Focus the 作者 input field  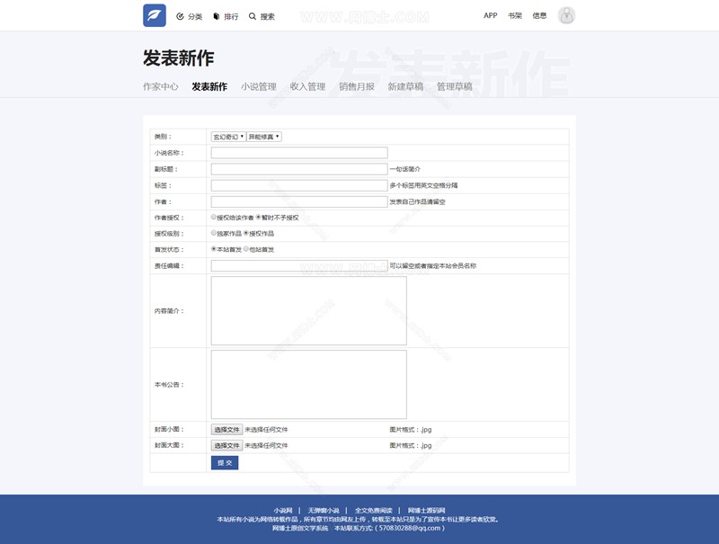[x=299, y=201]
